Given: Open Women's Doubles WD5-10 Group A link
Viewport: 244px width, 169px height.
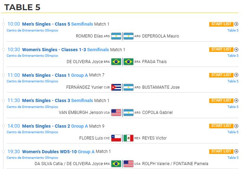Looking at the screenshot, I should pyautogui.click(x=58, y=151).
